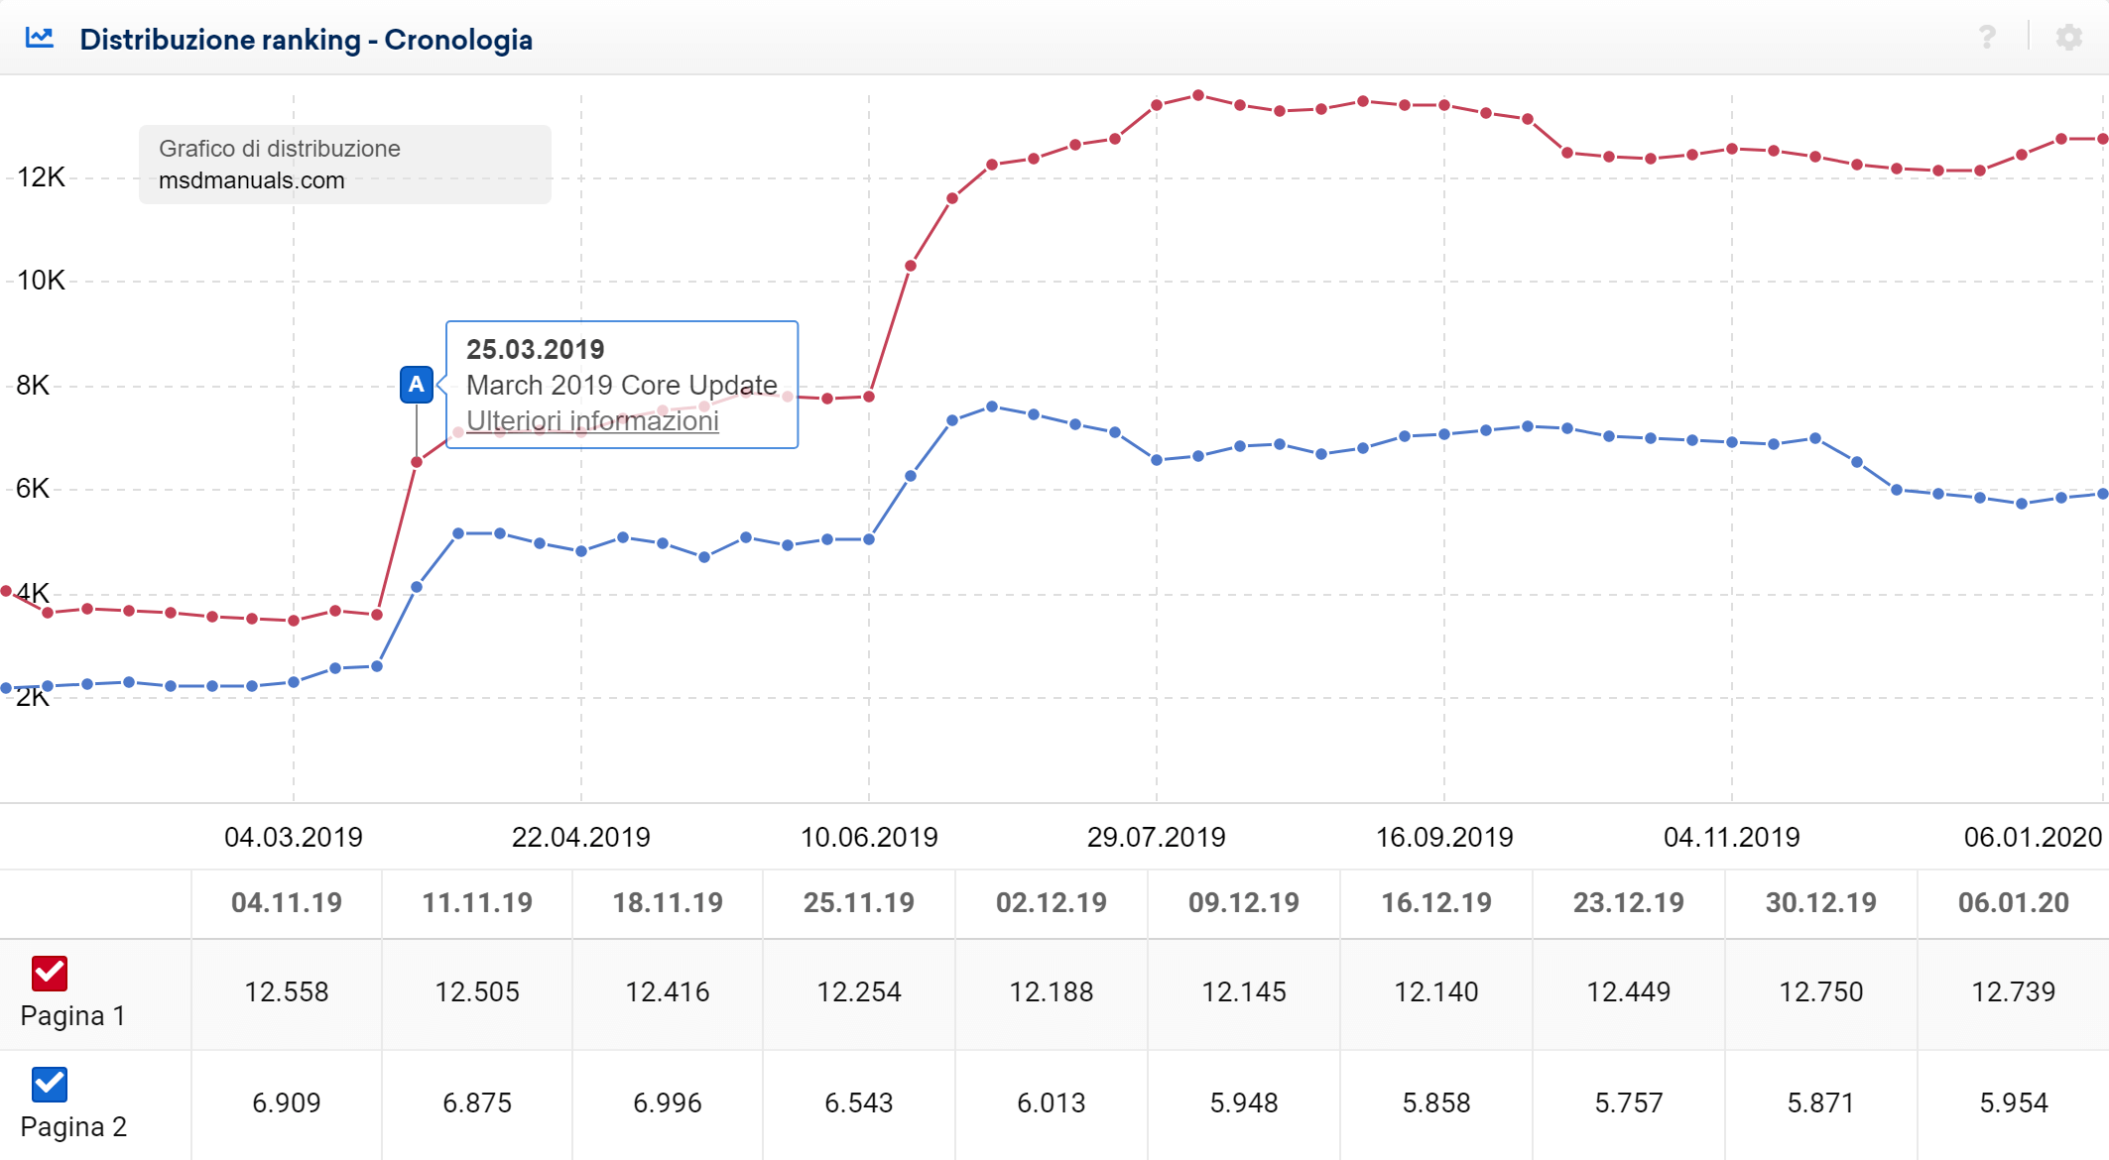Open the Ulteriori informazioni link
Screen dimensions: 2109x1160
592,420
